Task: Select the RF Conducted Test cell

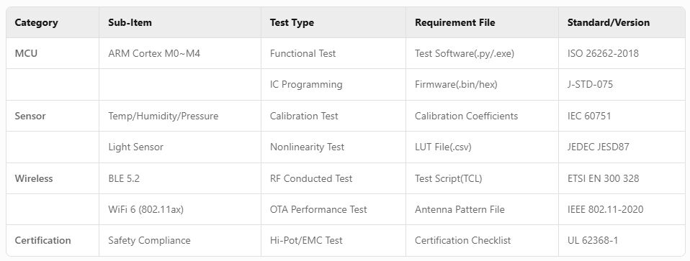Action: click(x=333, y=178)
